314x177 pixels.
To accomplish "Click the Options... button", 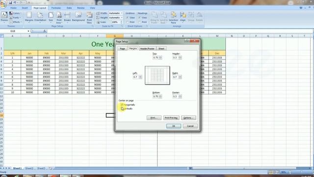I will point(188,118).
